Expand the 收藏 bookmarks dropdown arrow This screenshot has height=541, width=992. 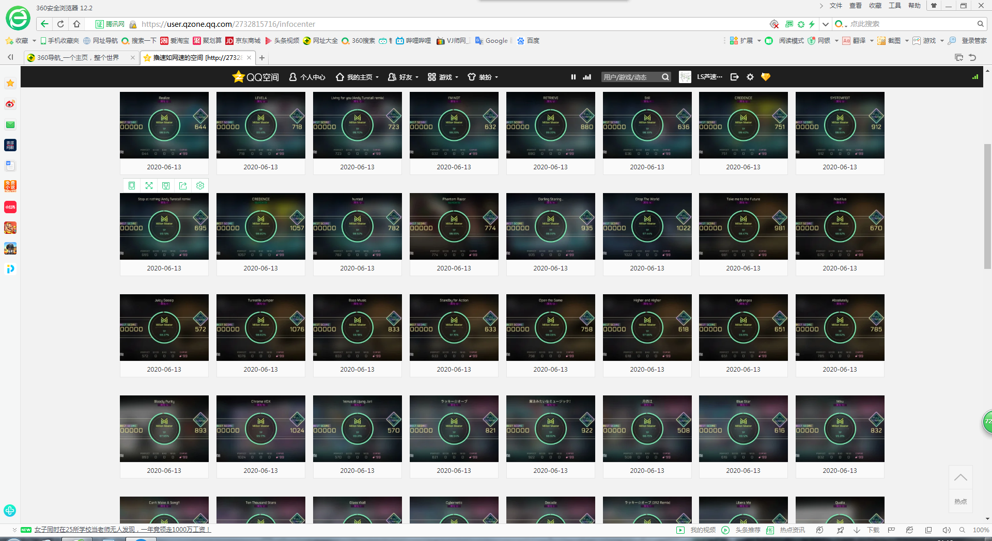[x=34, y=41]
